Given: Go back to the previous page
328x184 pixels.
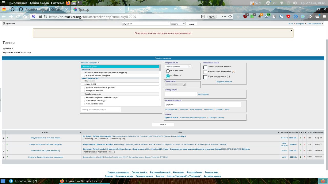Looking at the screenshot, I should (x=4, y=17).
